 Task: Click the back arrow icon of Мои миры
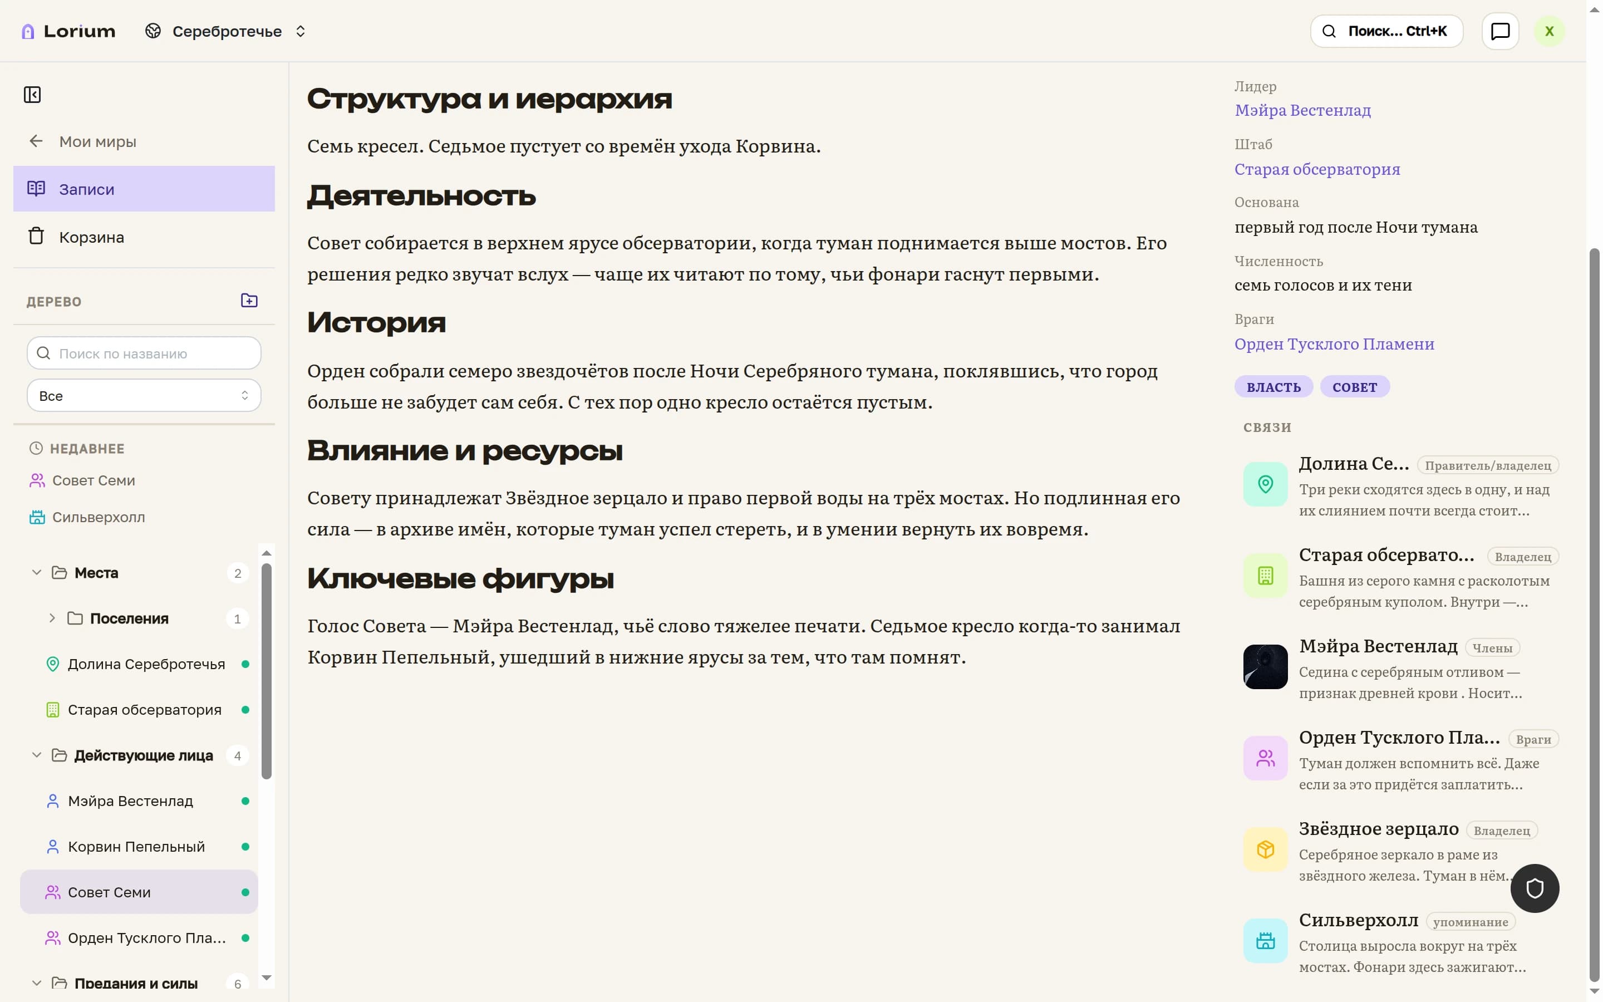point(36,141)
